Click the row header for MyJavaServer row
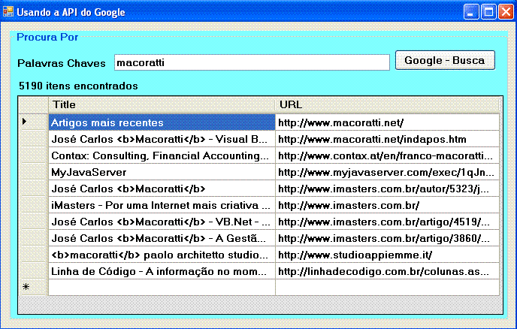 click(33, 172)
